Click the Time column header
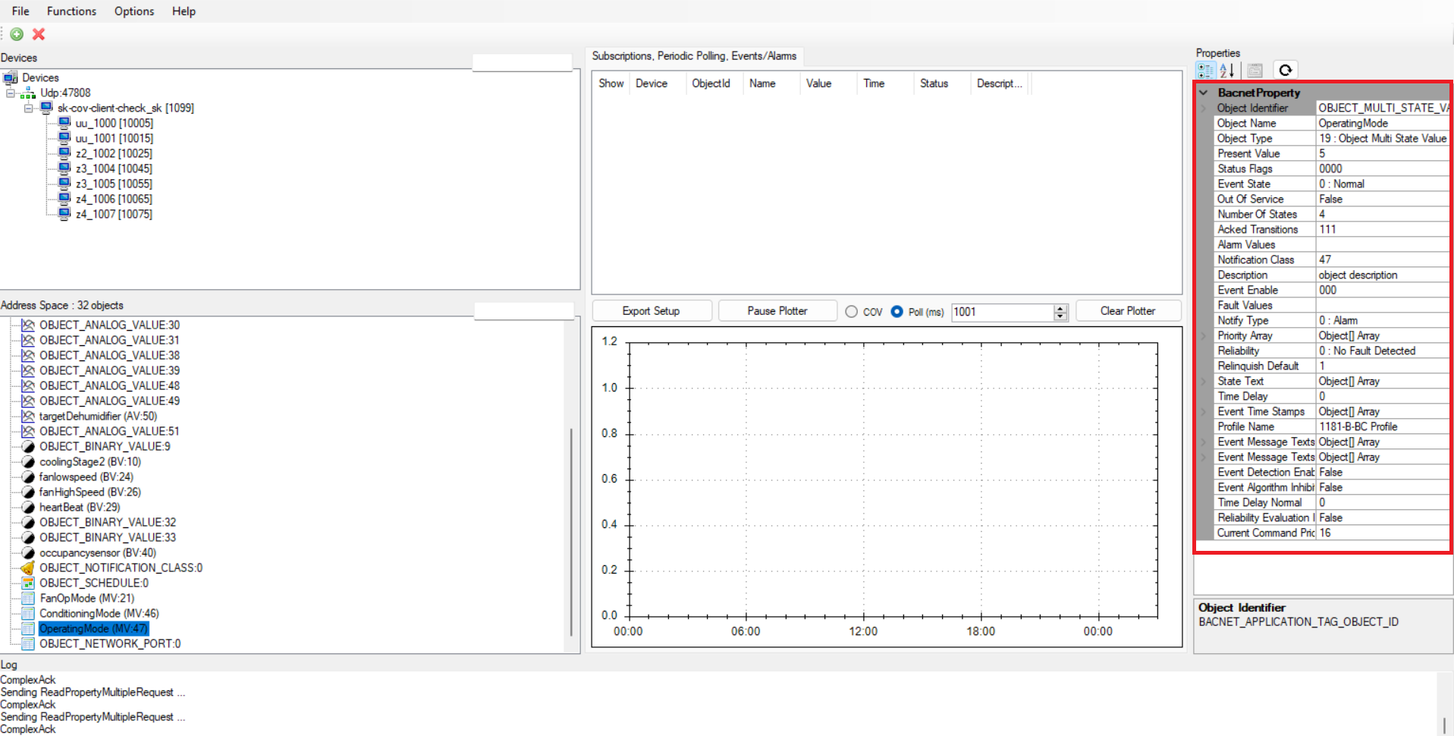 click(x=885, y=83)
